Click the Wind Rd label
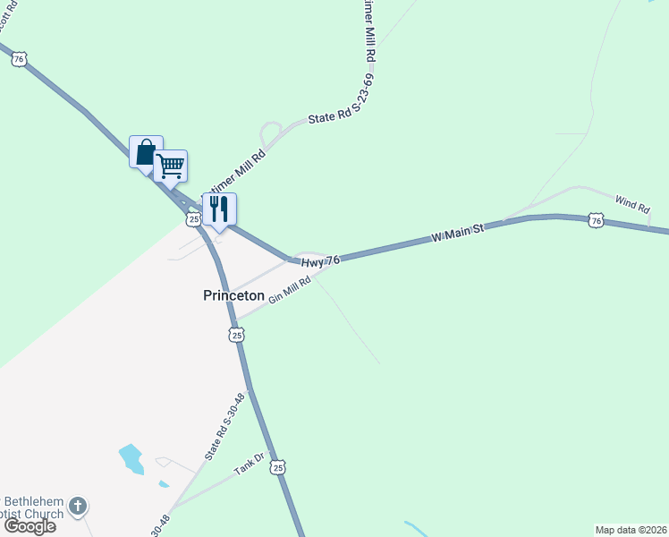669x537 pixels. (632, 204)
